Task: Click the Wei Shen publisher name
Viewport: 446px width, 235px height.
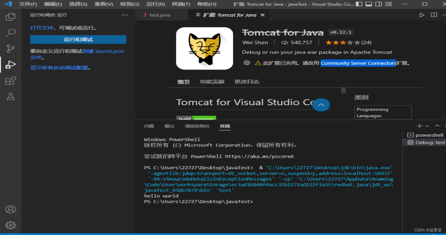Action: click(x=255, y=42)
